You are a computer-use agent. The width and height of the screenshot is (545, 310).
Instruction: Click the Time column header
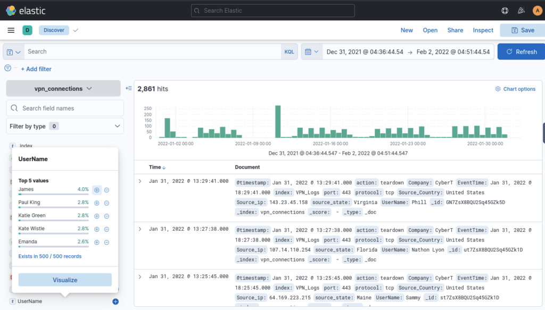point(155,167)
